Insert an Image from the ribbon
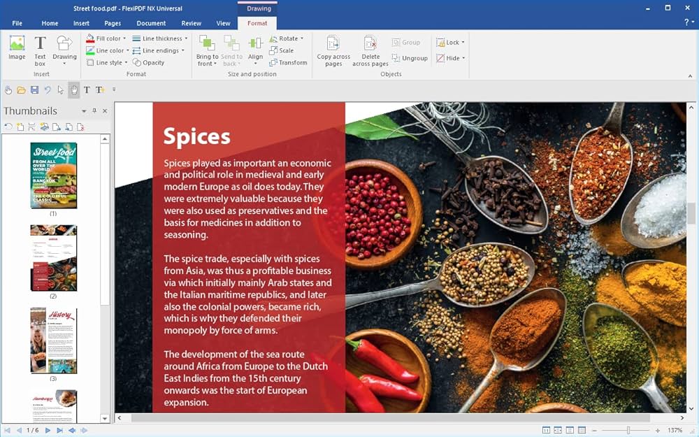This screenshot has height=437, width=699. point(17,48)
